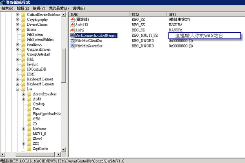Click the string icon of (預設值)
Screen dimensions: 245x163
coord(72,20)
